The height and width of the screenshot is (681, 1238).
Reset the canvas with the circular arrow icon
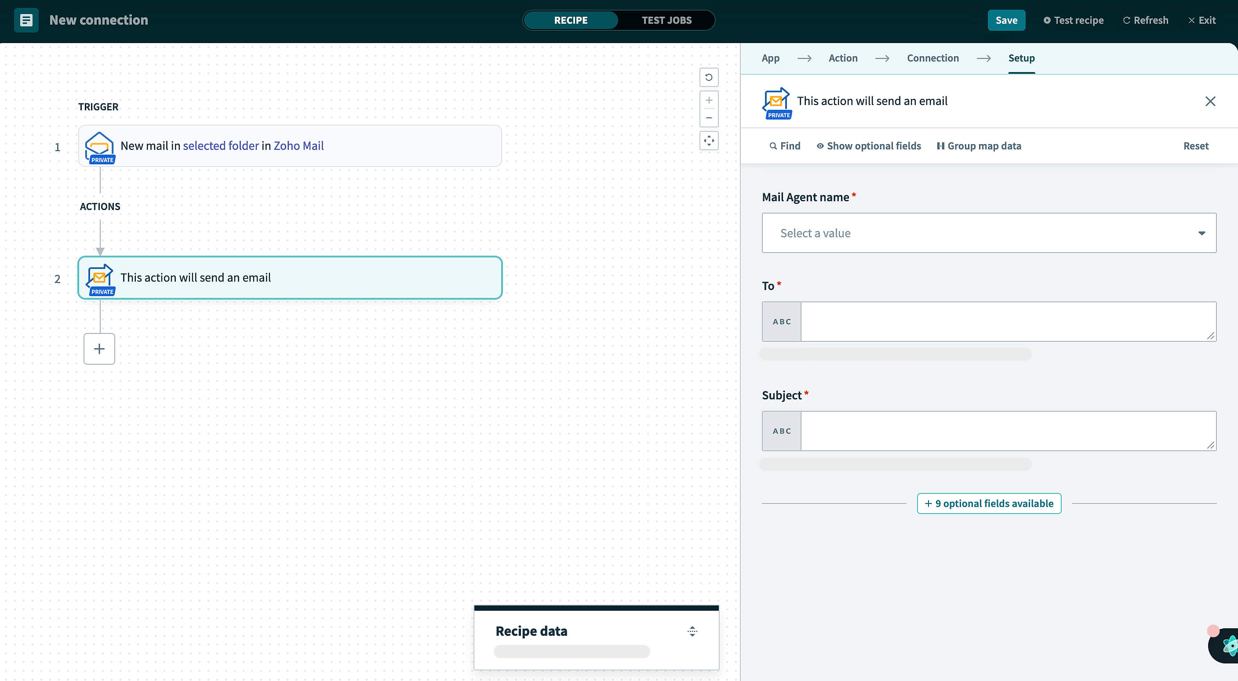click(x=709, y=77)
